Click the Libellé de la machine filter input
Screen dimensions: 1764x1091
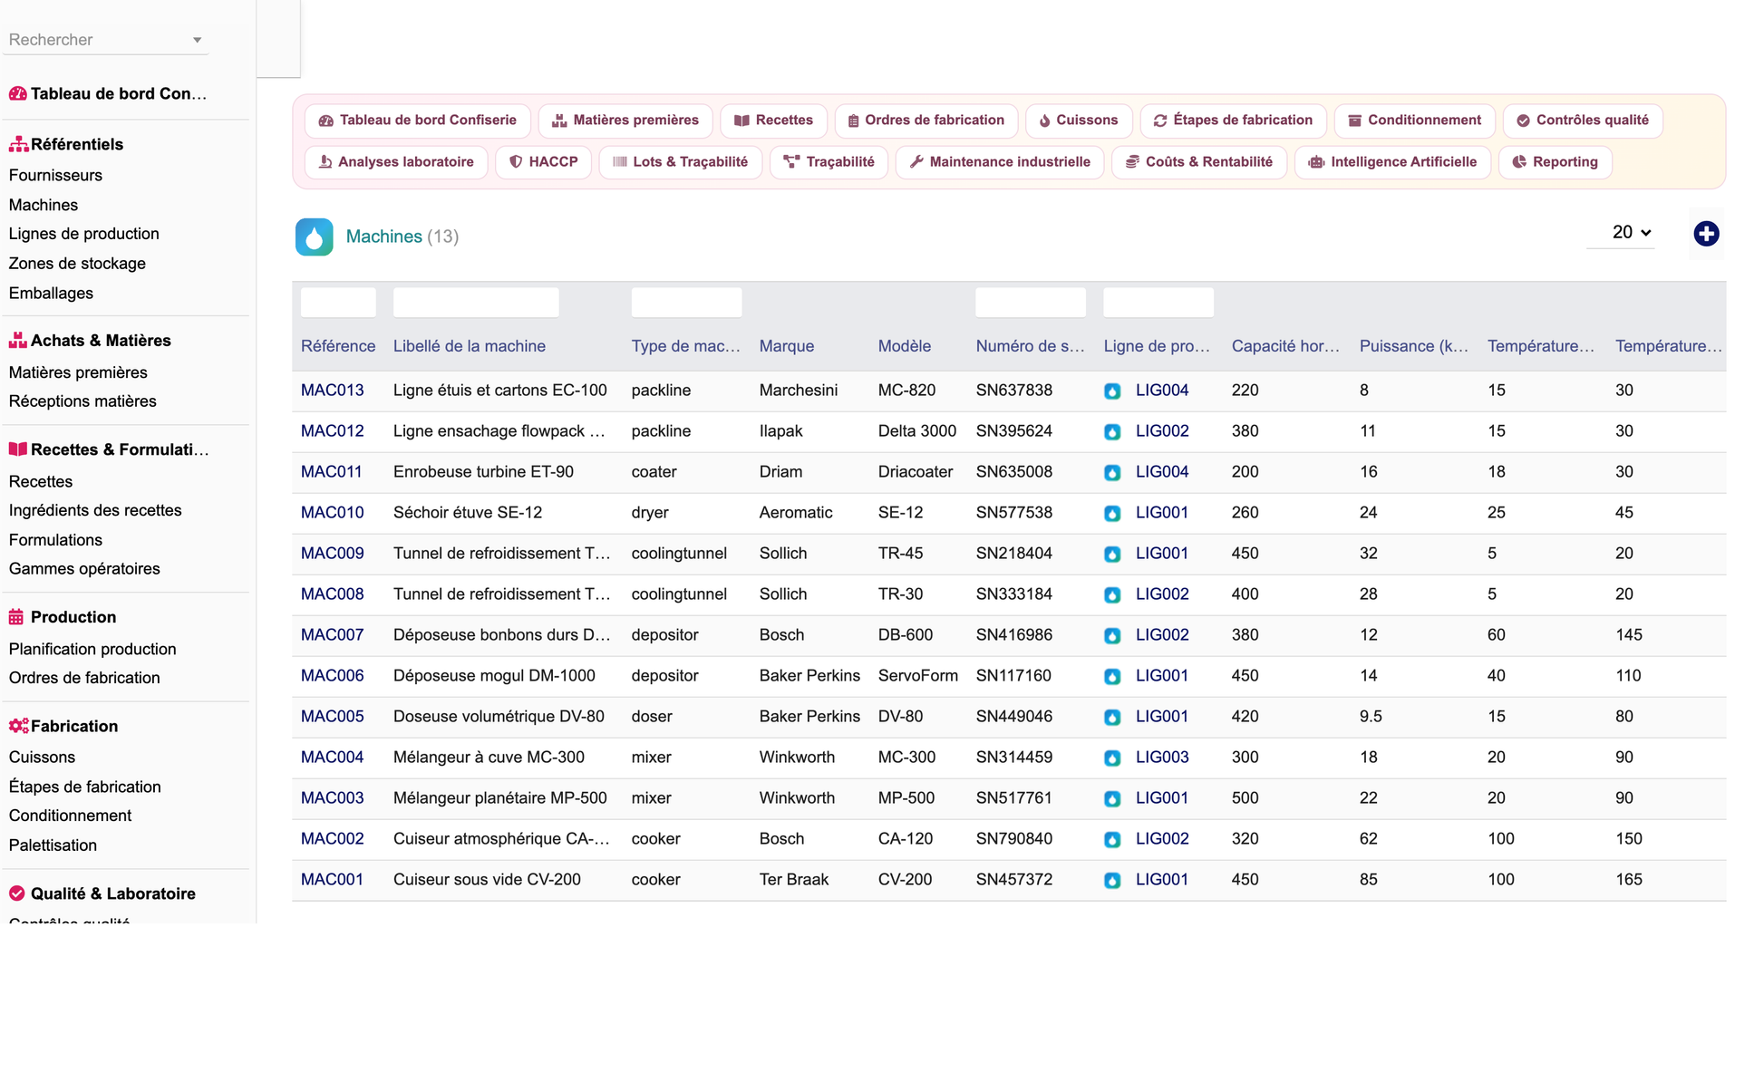coord(476,303)
